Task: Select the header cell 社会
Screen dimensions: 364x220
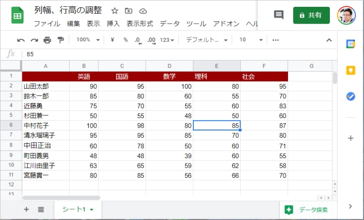Action: point(264,76)
